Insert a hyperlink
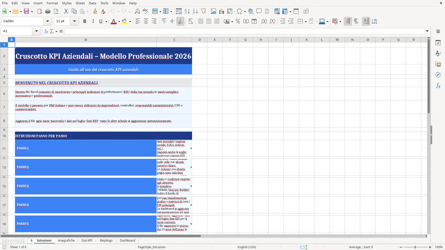The height and width of the screenshot is (250, 445). (x=251, y=11)
